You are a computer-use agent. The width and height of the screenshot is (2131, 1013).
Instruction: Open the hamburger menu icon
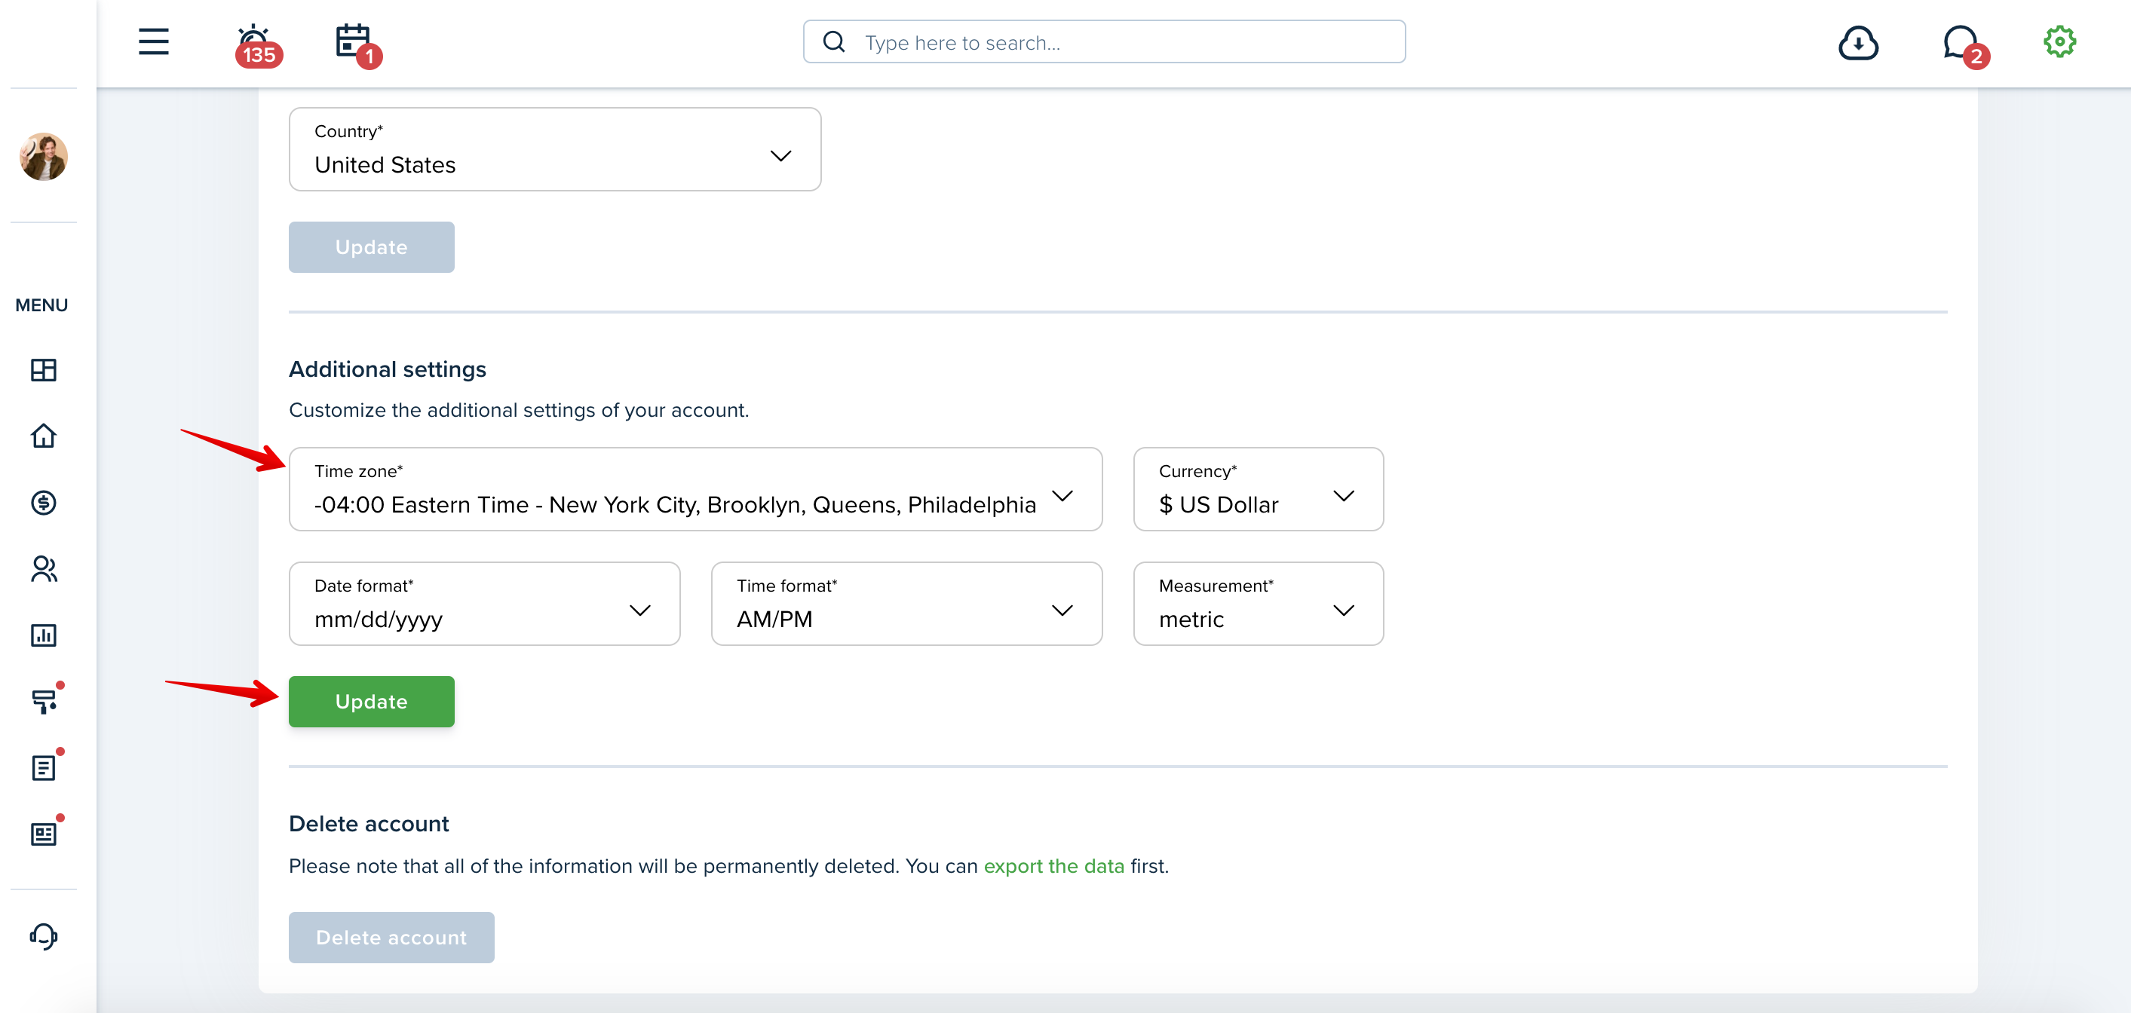(x=153, y=41)
